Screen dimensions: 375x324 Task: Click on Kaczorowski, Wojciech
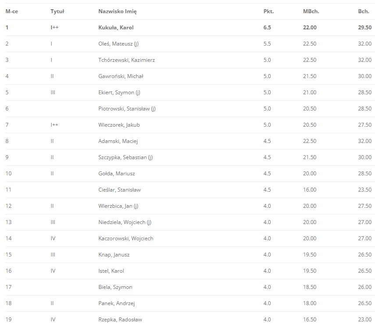[126, 239]
